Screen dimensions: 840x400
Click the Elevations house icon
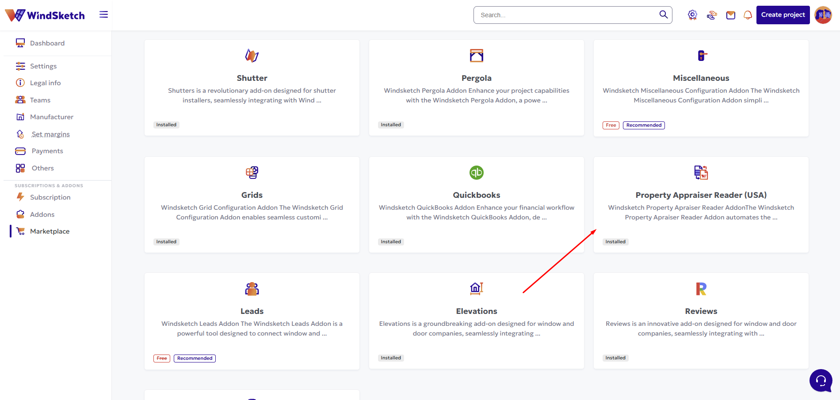477,289
